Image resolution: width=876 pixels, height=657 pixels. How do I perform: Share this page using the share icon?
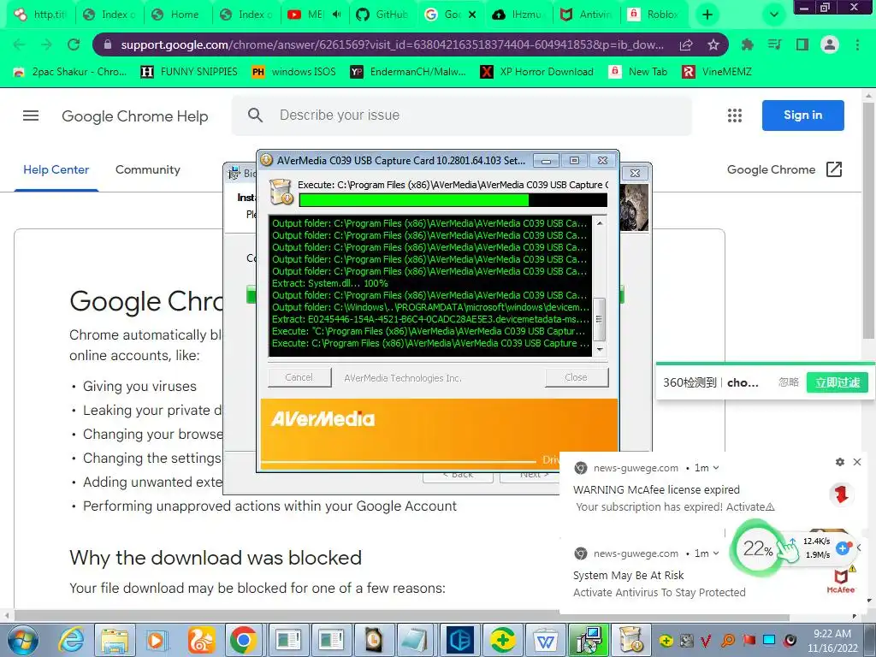(687, 44)
